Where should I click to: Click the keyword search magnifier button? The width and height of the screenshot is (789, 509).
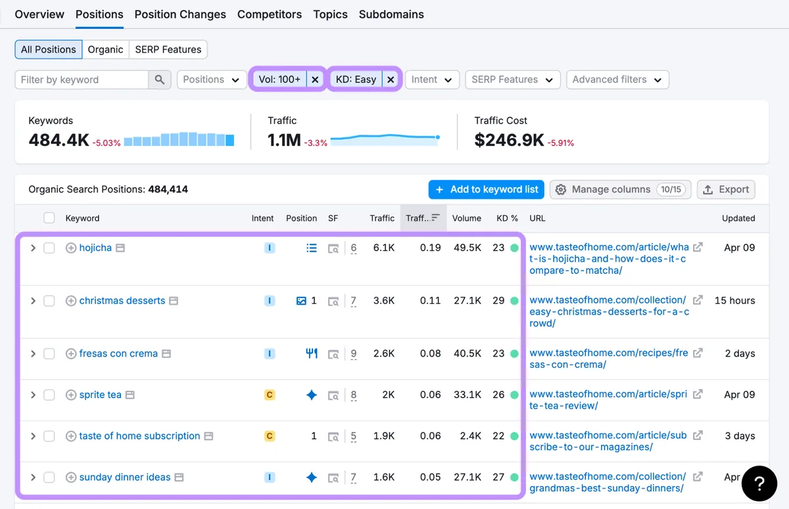click(x=160, y=79)
